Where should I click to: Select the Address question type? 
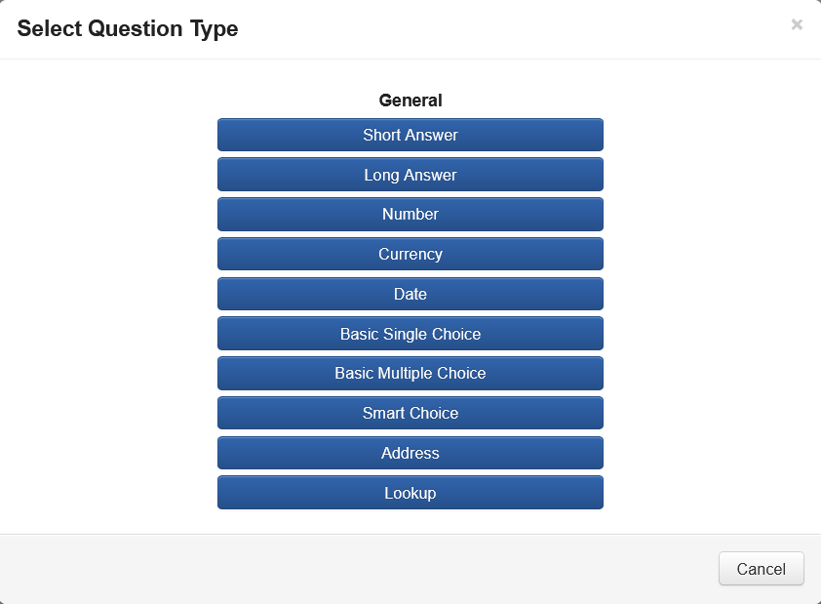click(410, 454)
